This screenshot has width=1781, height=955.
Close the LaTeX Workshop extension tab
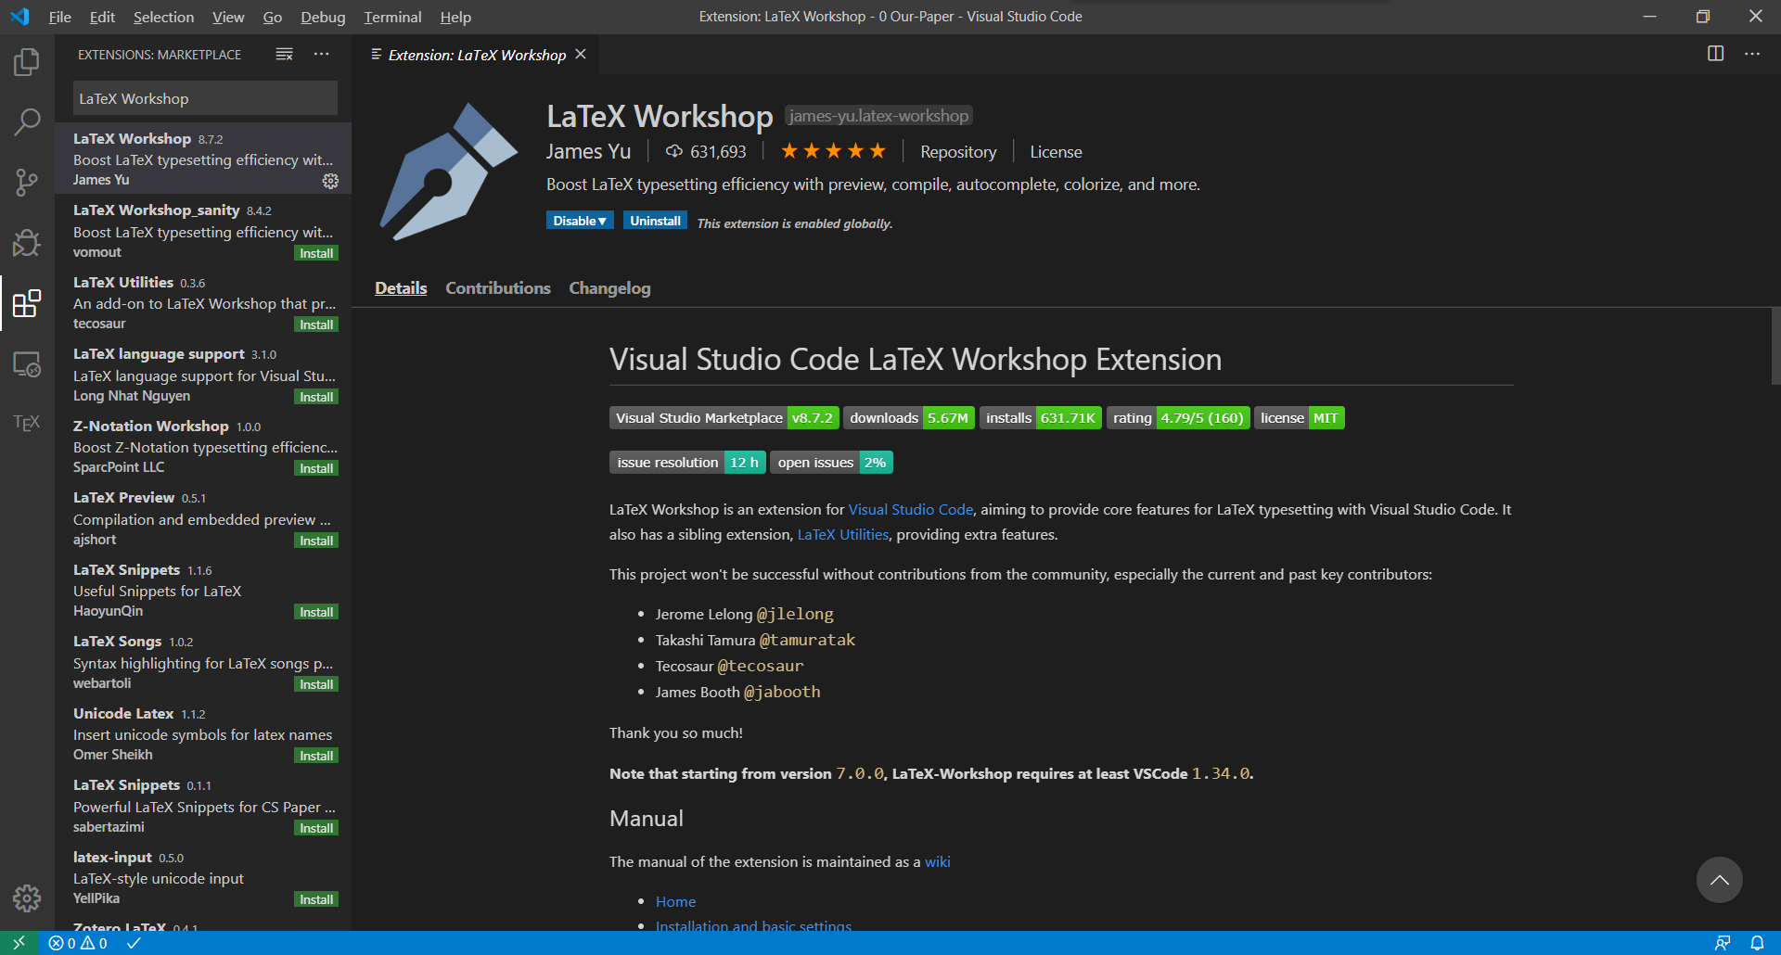pos(581,55)
